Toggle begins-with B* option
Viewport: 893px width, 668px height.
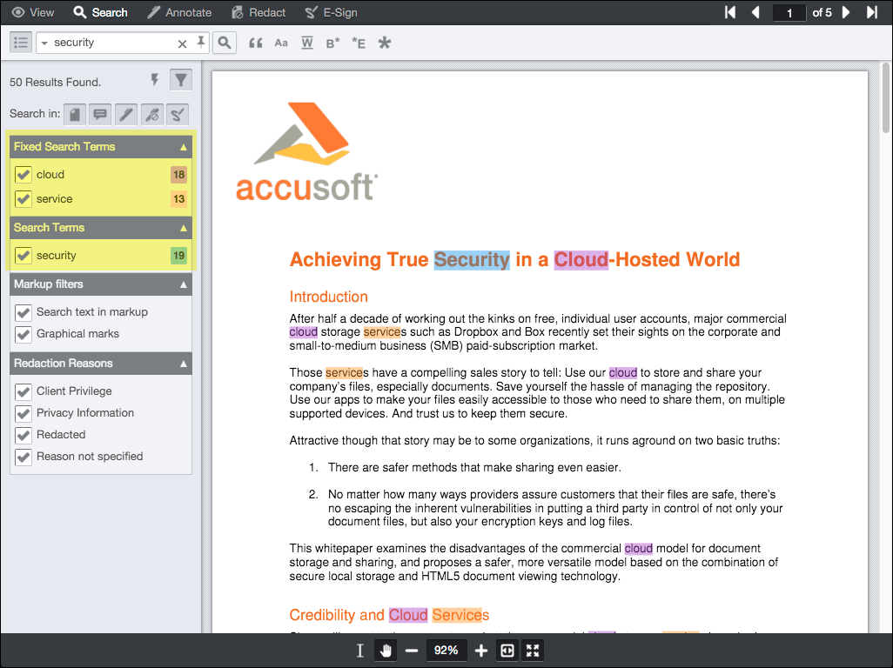pos(332,43)
